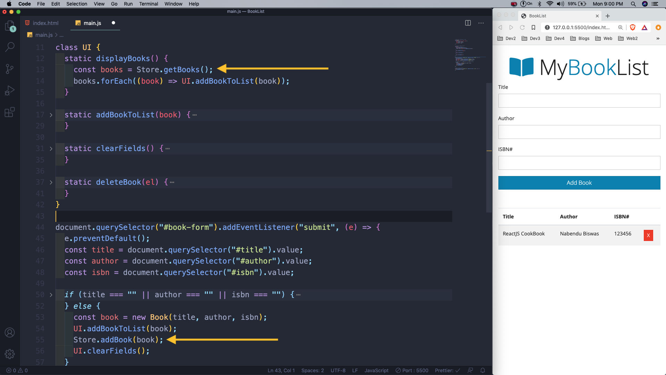Click the LF end-of-line status item
The image size is (666, 375).
click(355, 370)
